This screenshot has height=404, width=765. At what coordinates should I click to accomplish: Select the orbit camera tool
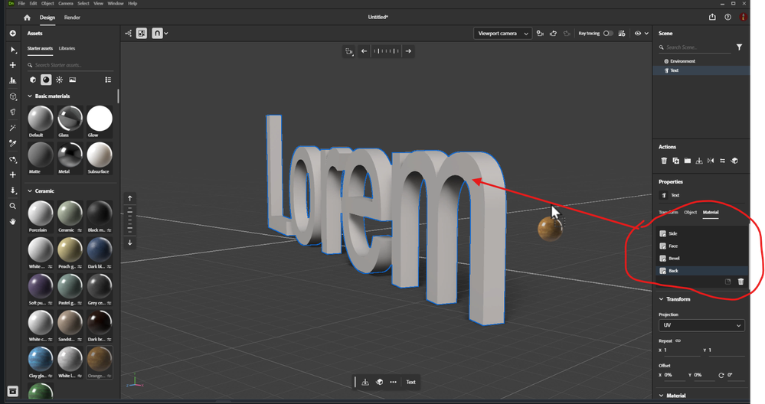point(13,159)
